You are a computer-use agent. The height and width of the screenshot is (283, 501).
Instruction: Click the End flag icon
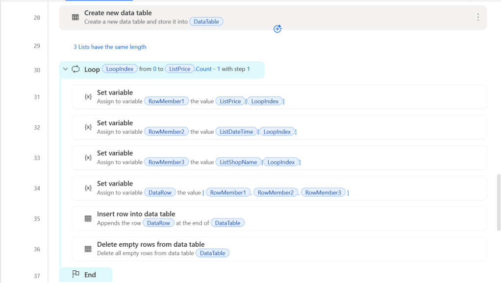pyautogui.click(x=75, y=275)
